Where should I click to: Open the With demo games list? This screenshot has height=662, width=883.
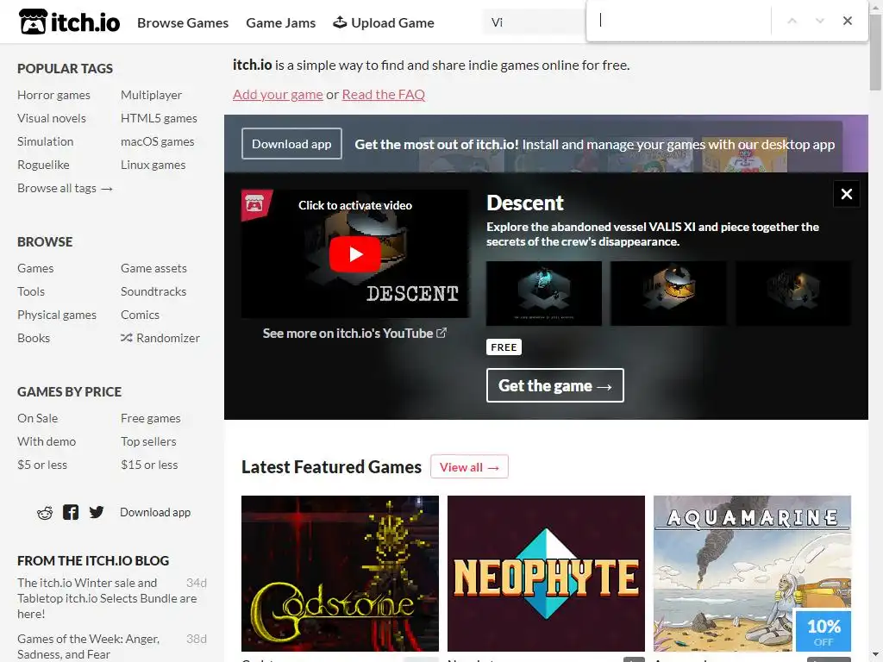[x=47, y=441]
